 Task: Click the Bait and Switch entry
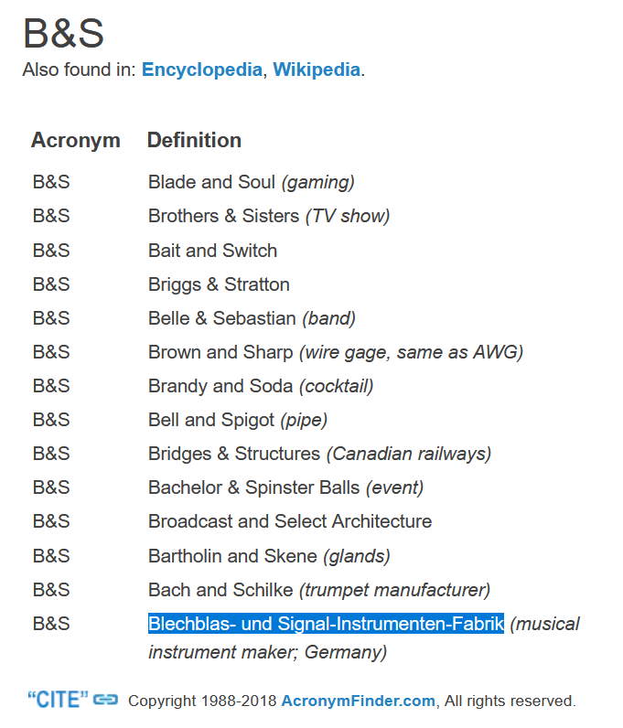[x=213, y=251]
